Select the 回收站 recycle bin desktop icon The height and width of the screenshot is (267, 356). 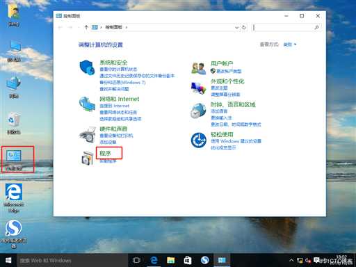pos(14,123)
